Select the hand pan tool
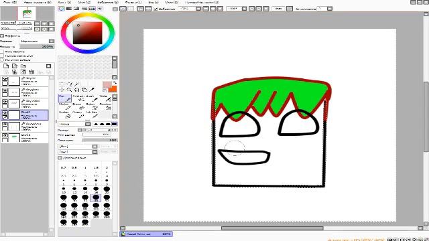This screenshot has height=241, width=429. pyautogui.click(x=84, y=90)
